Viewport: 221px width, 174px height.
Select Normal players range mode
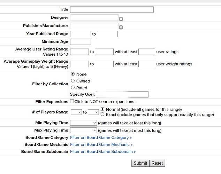pos(102,109)
